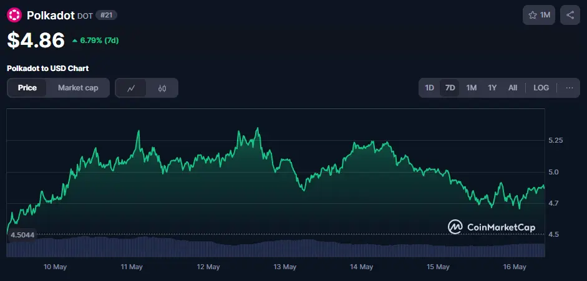Set chart range to 7D
Image resolution: width=587 pixels, height=281 pixels.
coord(450,88)
